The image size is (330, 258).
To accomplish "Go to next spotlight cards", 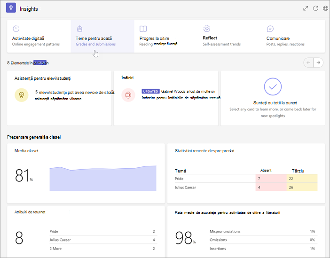I will coord(318,63).
